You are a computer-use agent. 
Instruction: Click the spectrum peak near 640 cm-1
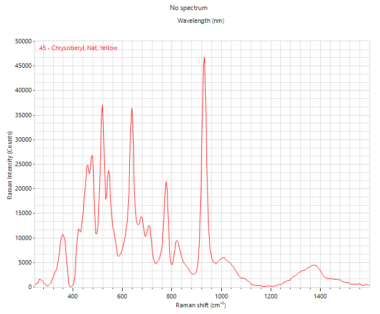131,108
